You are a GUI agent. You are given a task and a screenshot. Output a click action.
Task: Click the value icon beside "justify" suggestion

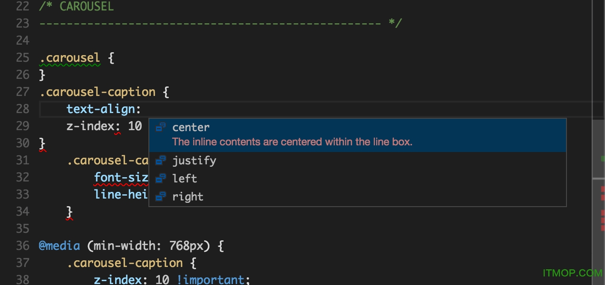pos(161,161)
